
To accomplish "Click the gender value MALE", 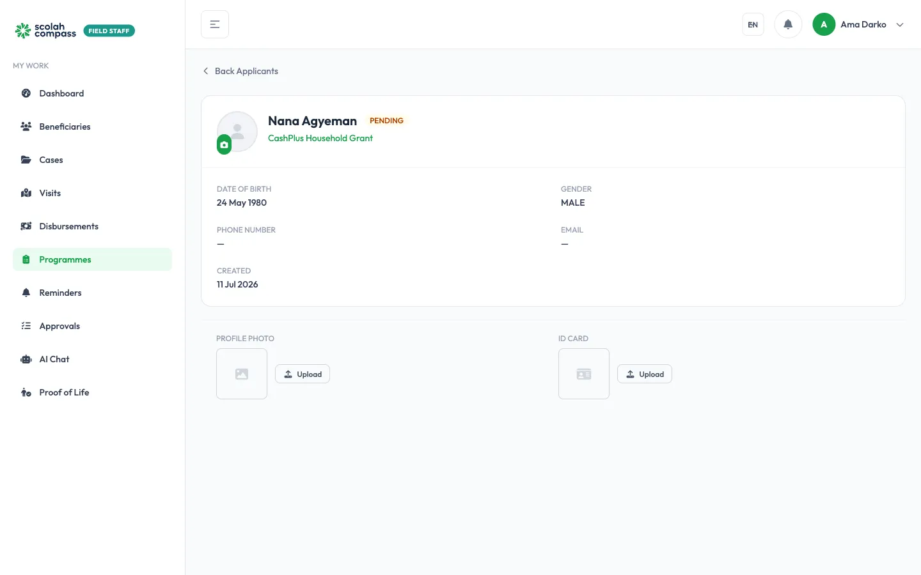I will pyautogui.click(x=573, y=203).
